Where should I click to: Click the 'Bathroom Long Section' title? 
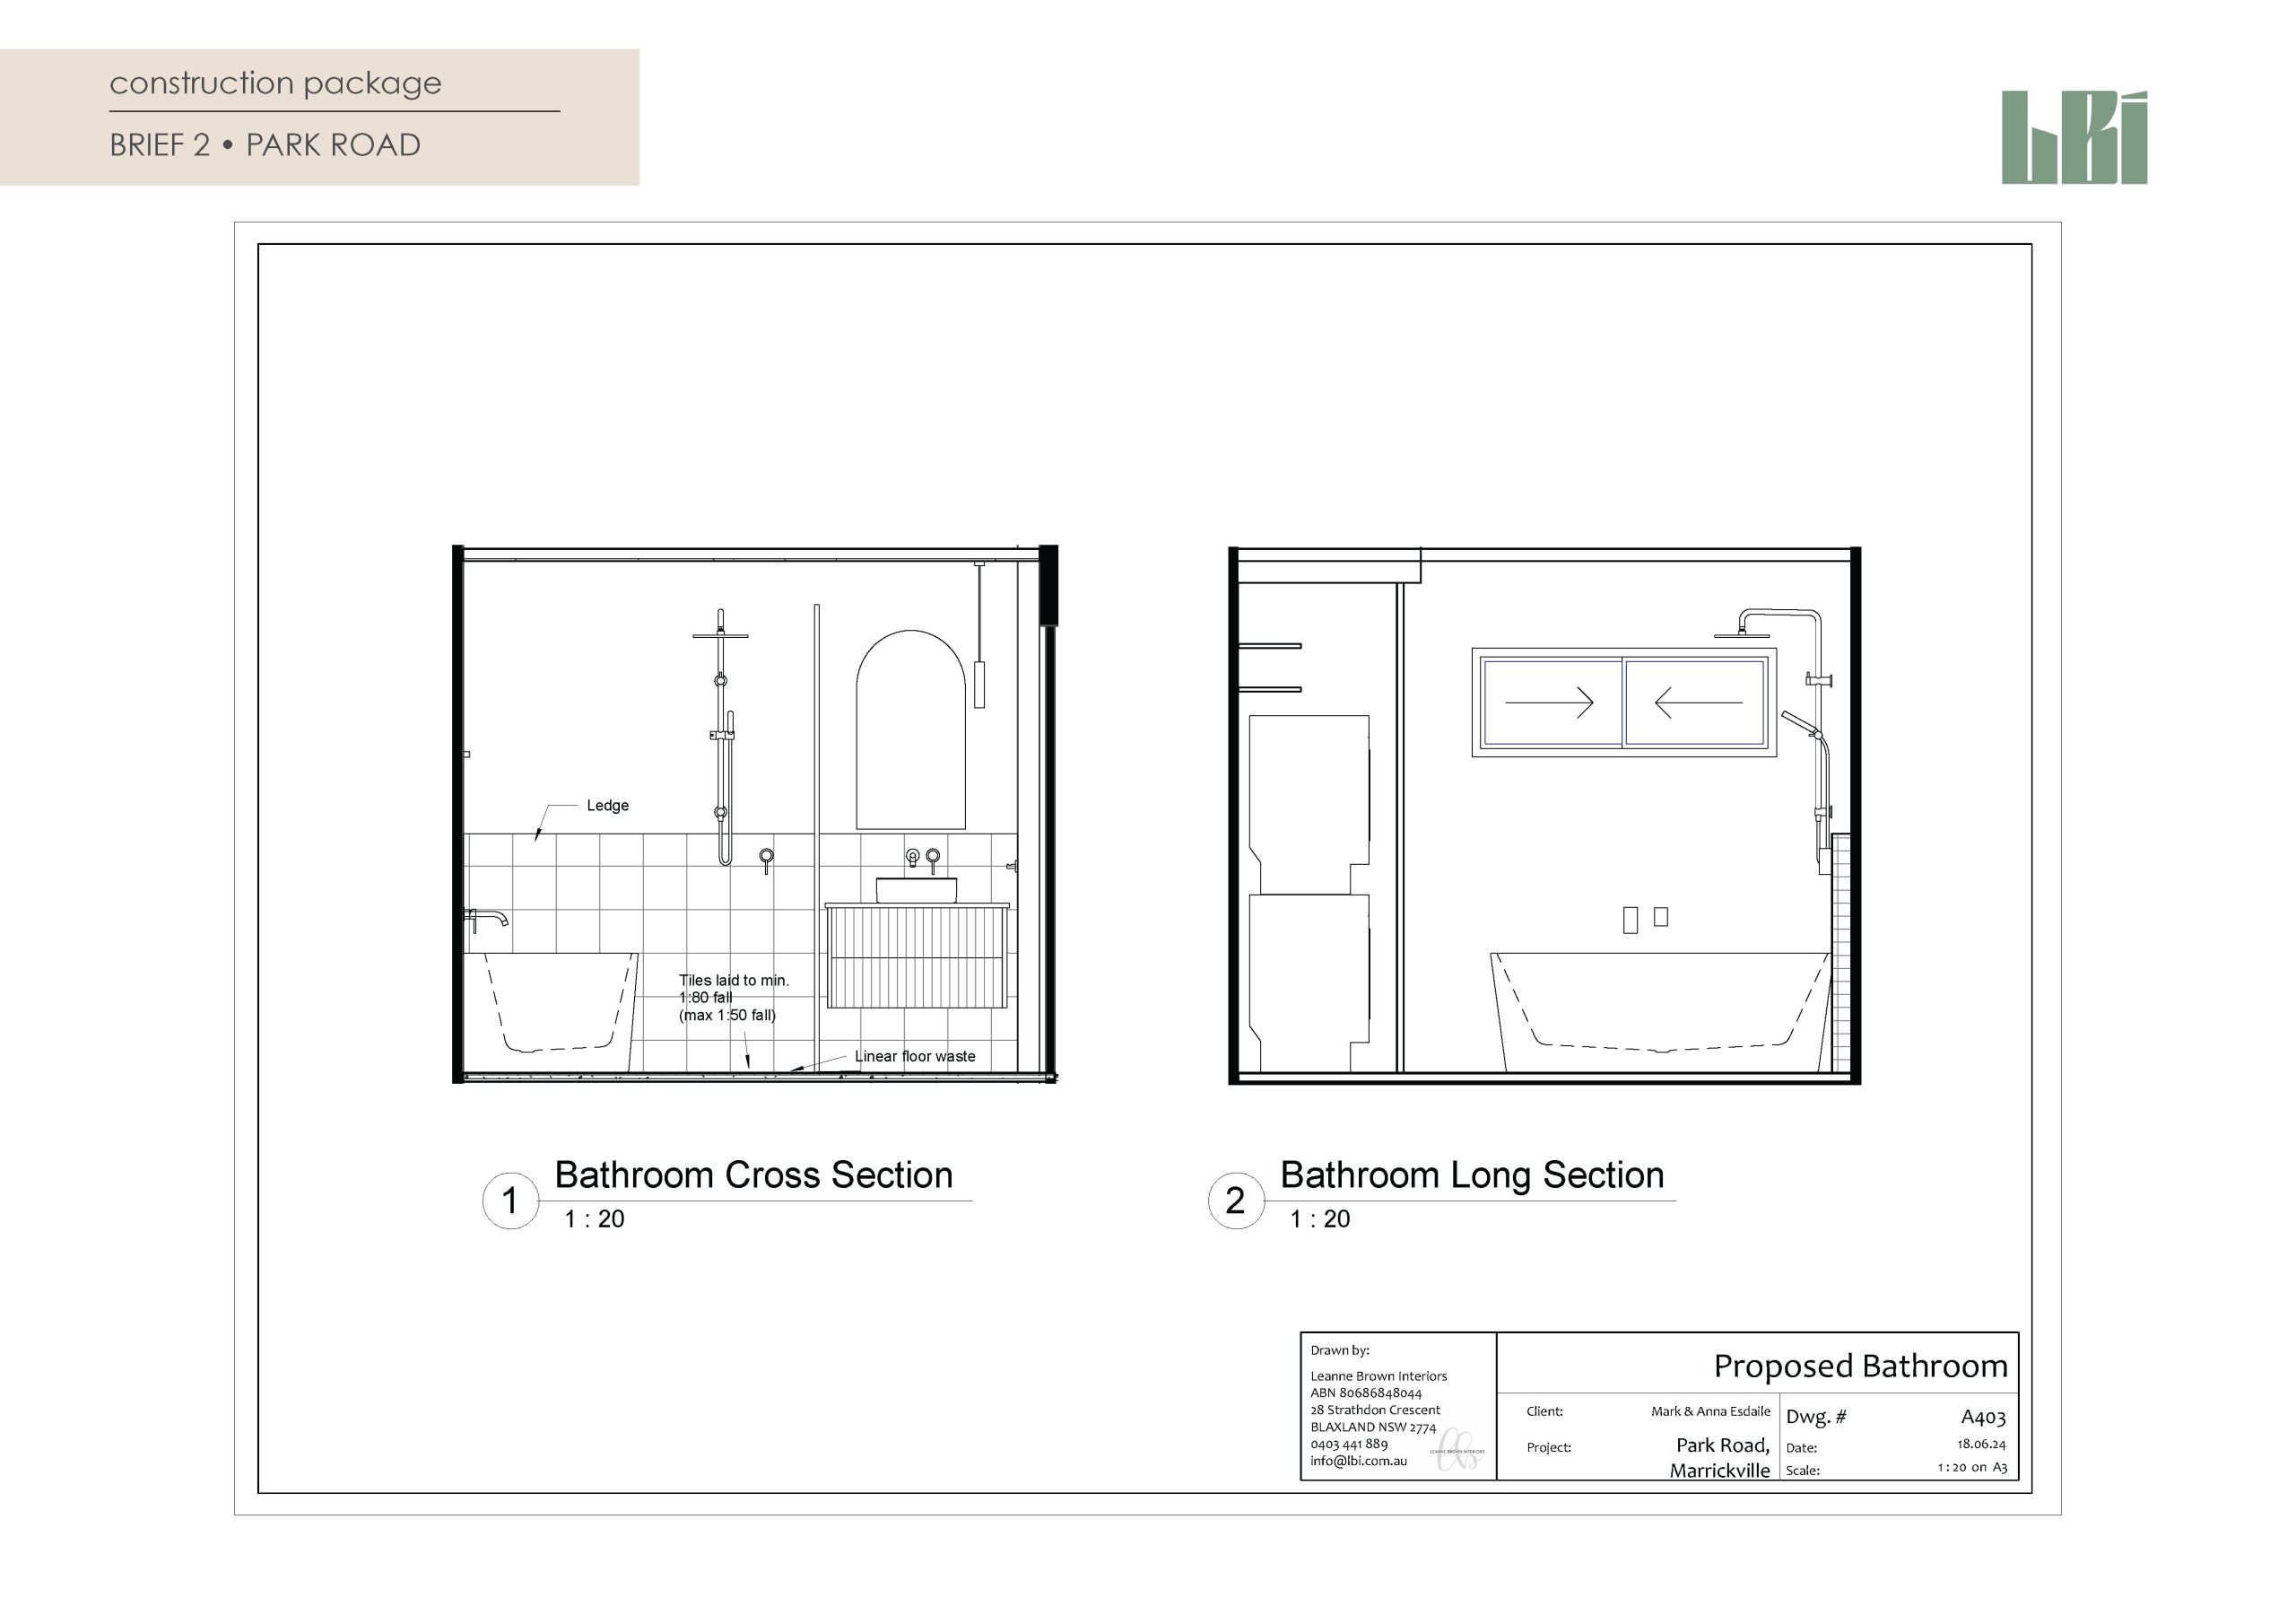1471,1174
